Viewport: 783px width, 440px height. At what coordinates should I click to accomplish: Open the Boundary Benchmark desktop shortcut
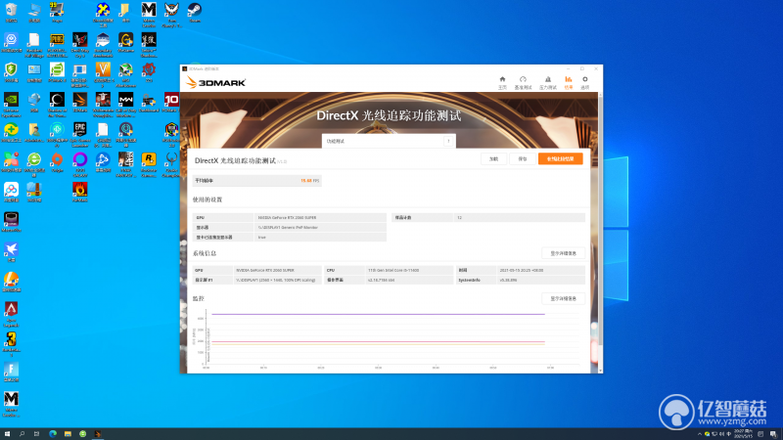[103, 45]
